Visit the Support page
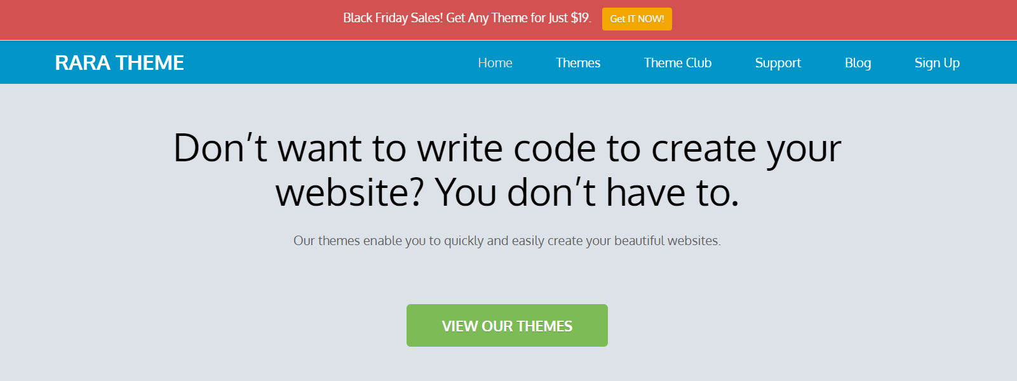This screenshot has height=381, width=1017. coord(778,63)
